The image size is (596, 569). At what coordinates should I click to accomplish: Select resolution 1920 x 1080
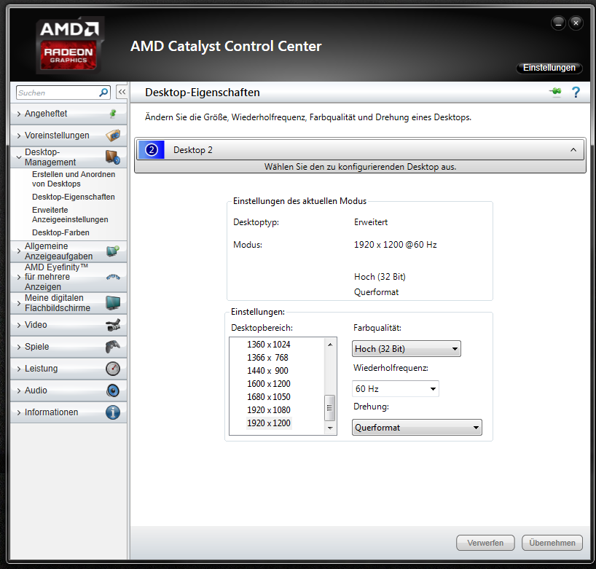[268, 410]
